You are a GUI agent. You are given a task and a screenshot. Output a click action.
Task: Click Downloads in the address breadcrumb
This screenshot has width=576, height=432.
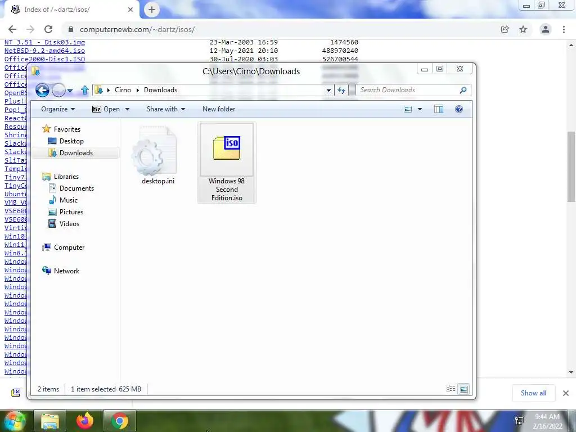(x=160, y=90)
